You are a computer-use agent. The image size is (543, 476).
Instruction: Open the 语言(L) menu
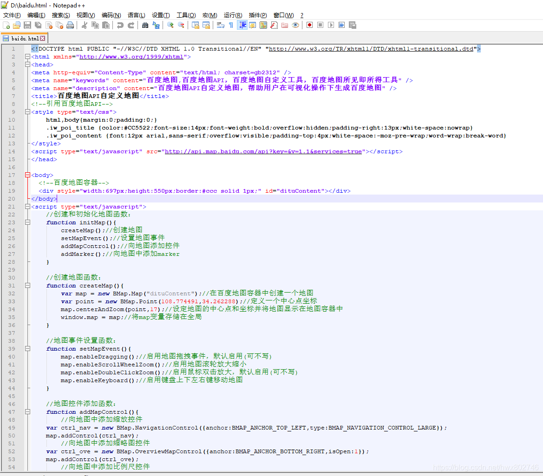136,15
